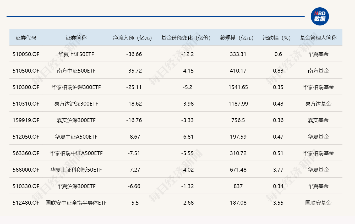Viewport: 355px width, 224px height.
Task: Select manager 嘉实基金
Action: [x=318, y=120]
